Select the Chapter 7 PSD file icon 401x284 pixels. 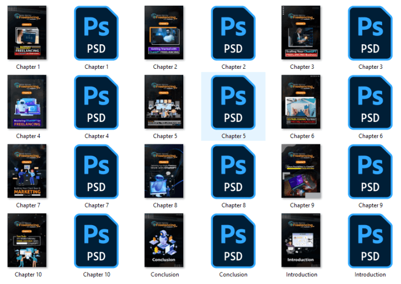tap(97, 171)
